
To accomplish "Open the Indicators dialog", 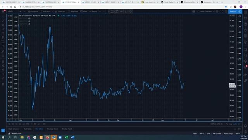I will [45, 11].
